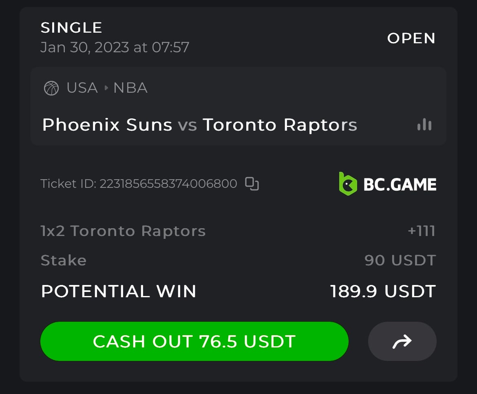The image size is (477, 394).
Task: Click the BC.GAME brand name text
Action: [x=400, y=185]
